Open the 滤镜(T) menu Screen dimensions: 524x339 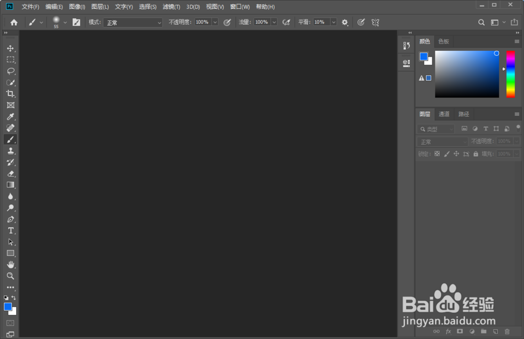[171, 7]
